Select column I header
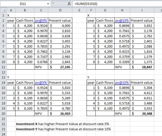 point(142,10)
